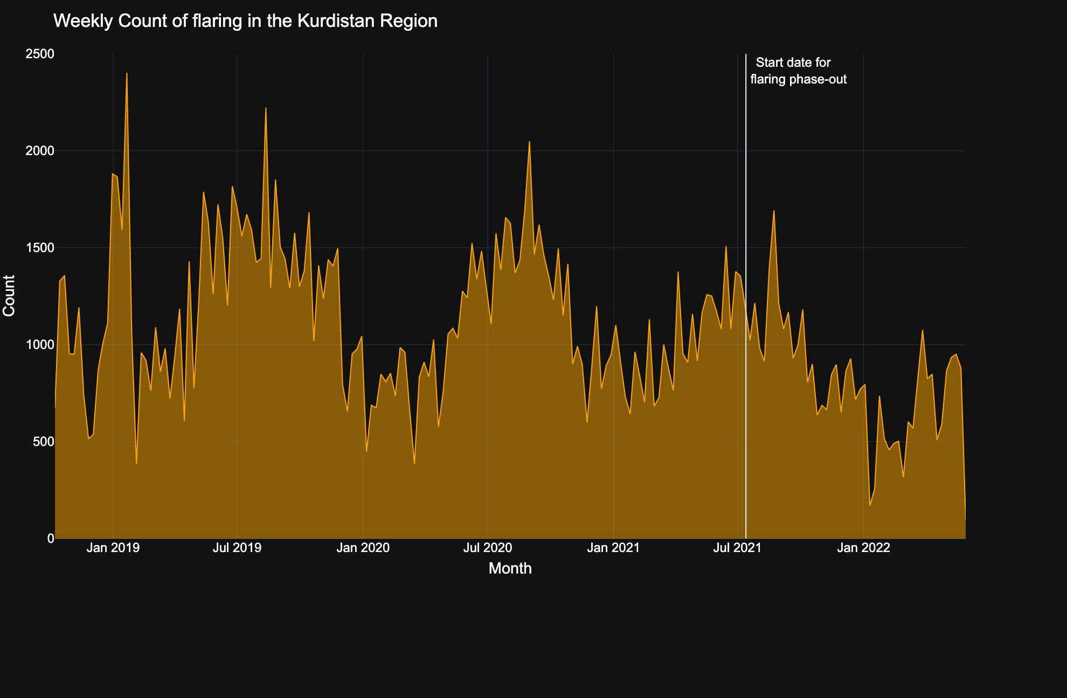Select the 'Jan 2022' x-axis tick label
Image resolution: width=1067 pixels, height=698 pixels.
(x=864, y=548)
